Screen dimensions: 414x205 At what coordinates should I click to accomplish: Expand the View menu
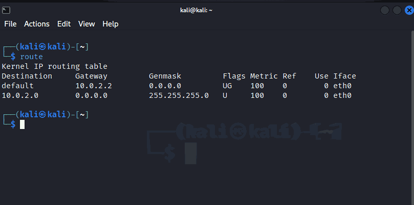point(86,24)
